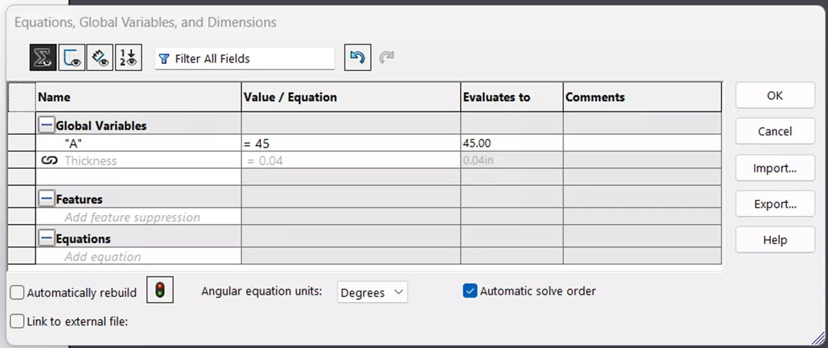Collapse the Global Variables section
Viewport: 828px width, 348px height.
46,125
